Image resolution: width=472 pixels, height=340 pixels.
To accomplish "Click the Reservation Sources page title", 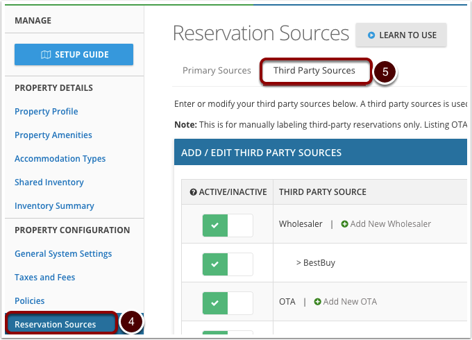I will pos(261,33).
